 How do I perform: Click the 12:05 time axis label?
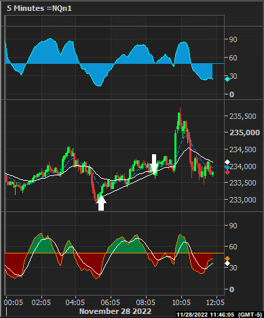click(x=215, y=302)
